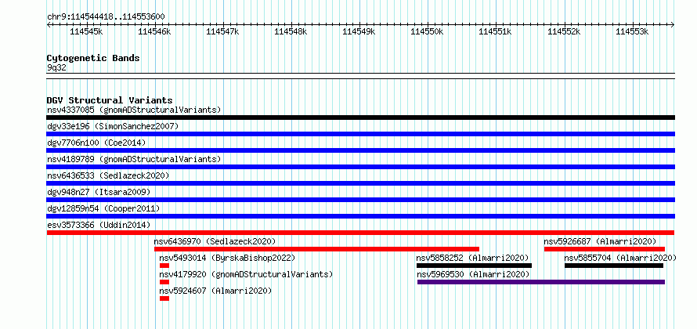Click ruler position 114547k
Image resolution: width=697 pixels, height=329 pixels.
click(x=224, y=32)
